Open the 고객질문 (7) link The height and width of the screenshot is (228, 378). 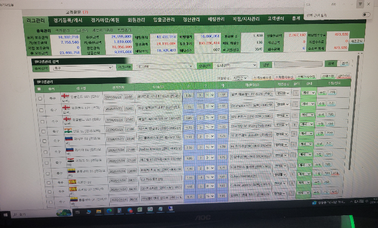[77, 12]
